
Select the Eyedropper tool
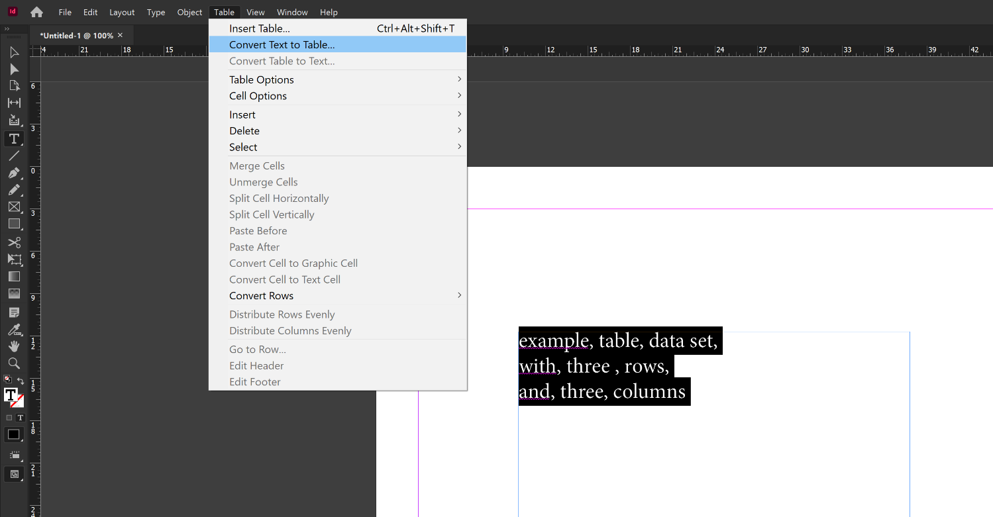click(14, 329)
